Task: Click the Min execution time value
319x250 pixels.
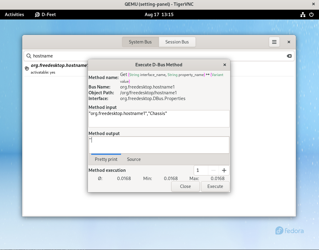Action: click(x=171, y=179)
